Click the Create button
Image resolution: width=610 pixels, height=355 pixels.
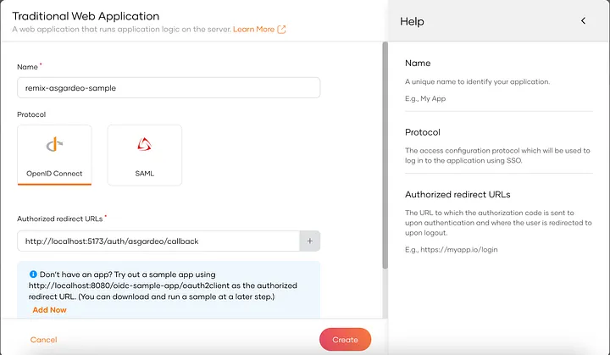click(x=345, y=340)
